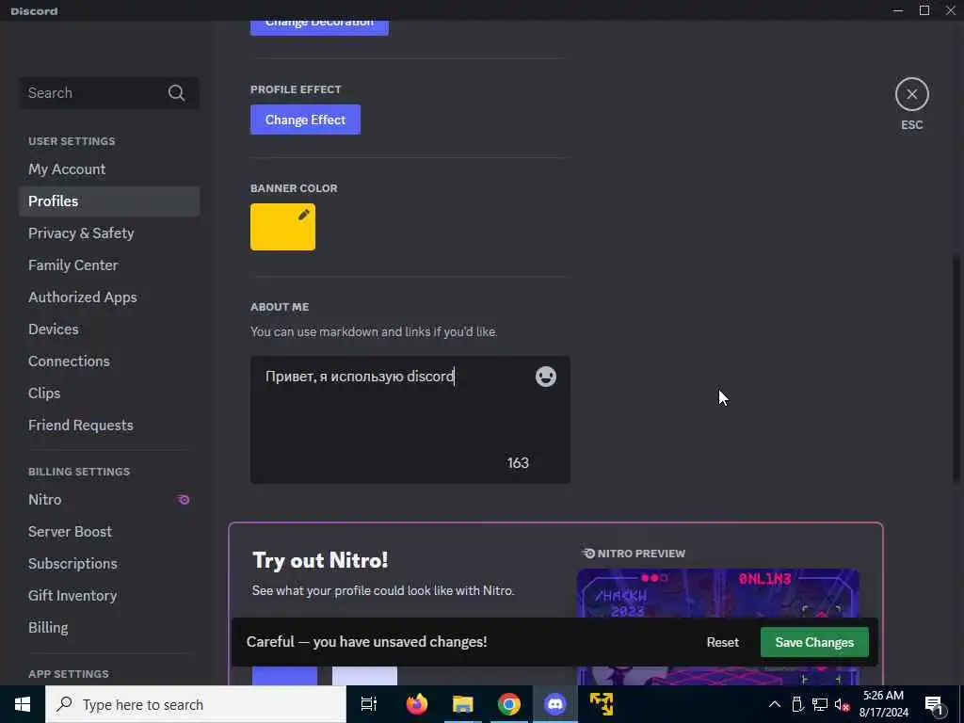Click the 163 character counter
The height and width of the screenshot is (723, 964).
pos(518,463)
